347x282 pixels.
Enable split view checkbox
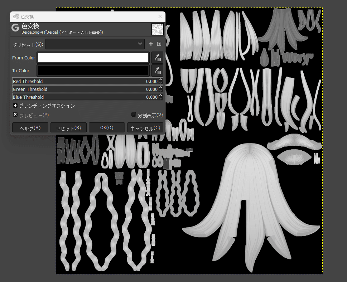click(x=134, y=115)
